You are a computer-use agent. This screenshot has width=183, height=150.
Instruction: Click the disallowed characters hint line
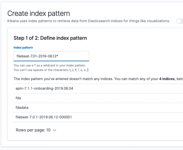[51, 70]
